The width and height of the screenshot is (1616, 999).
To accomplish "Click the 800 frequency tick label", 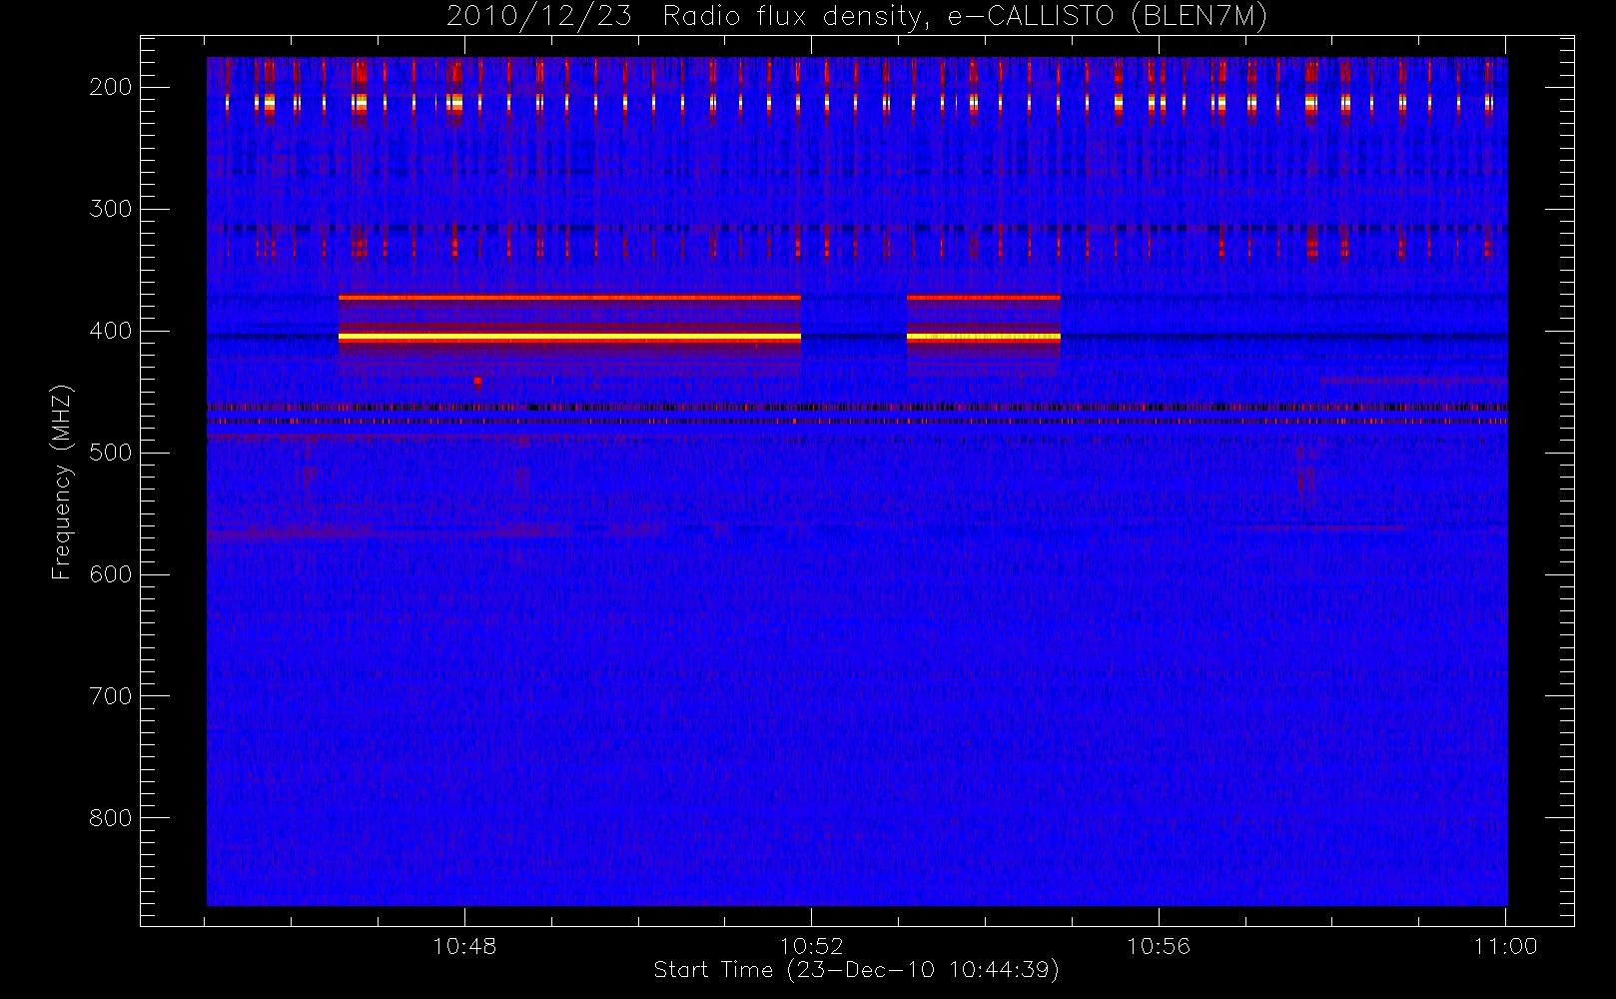I will (x=111, y=818).
